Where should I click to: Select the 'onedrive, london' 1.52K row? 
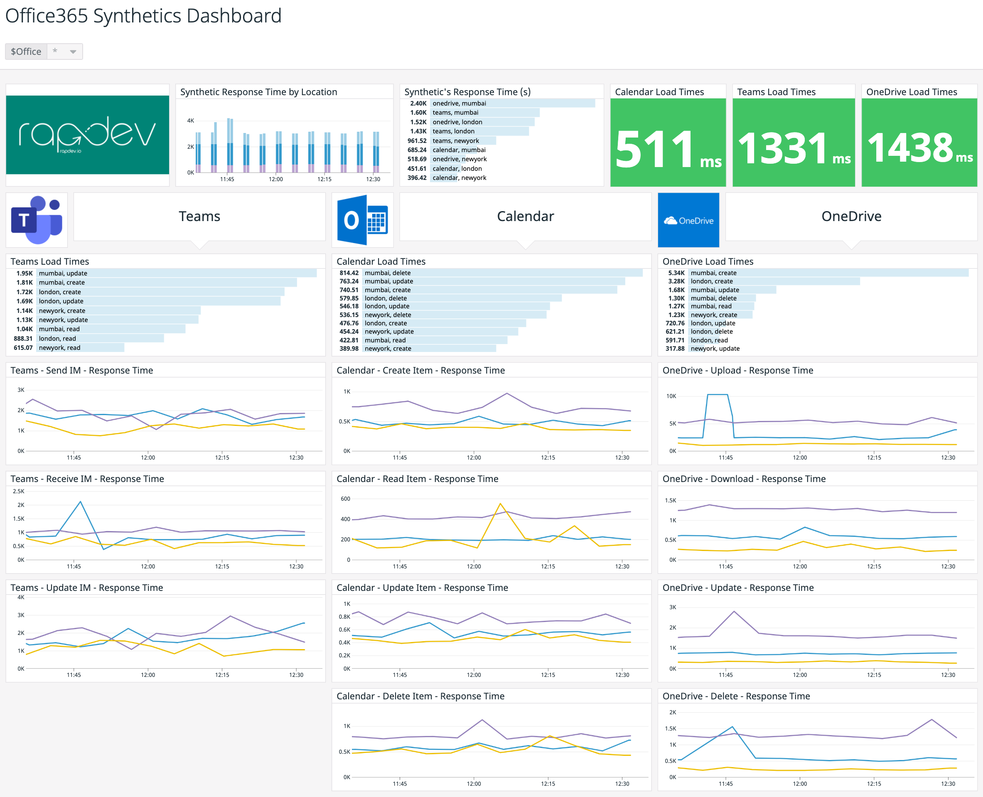click(501, 122)
